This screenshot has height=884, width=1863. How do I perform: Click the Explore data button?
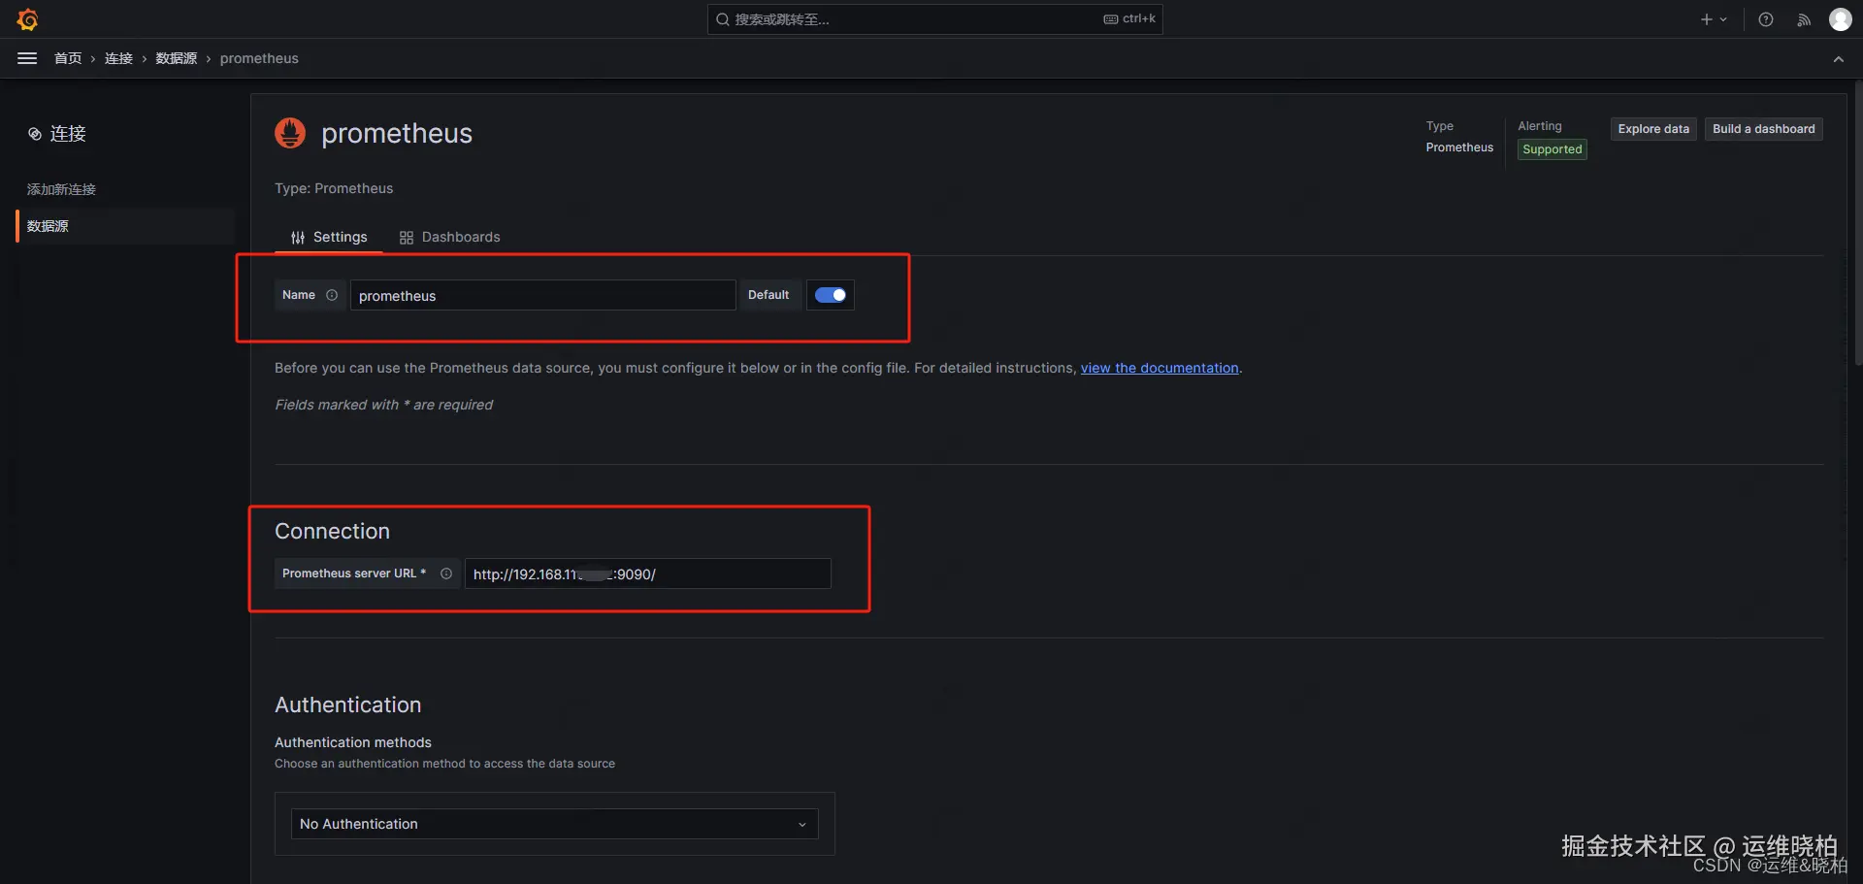coord(1653,129)
